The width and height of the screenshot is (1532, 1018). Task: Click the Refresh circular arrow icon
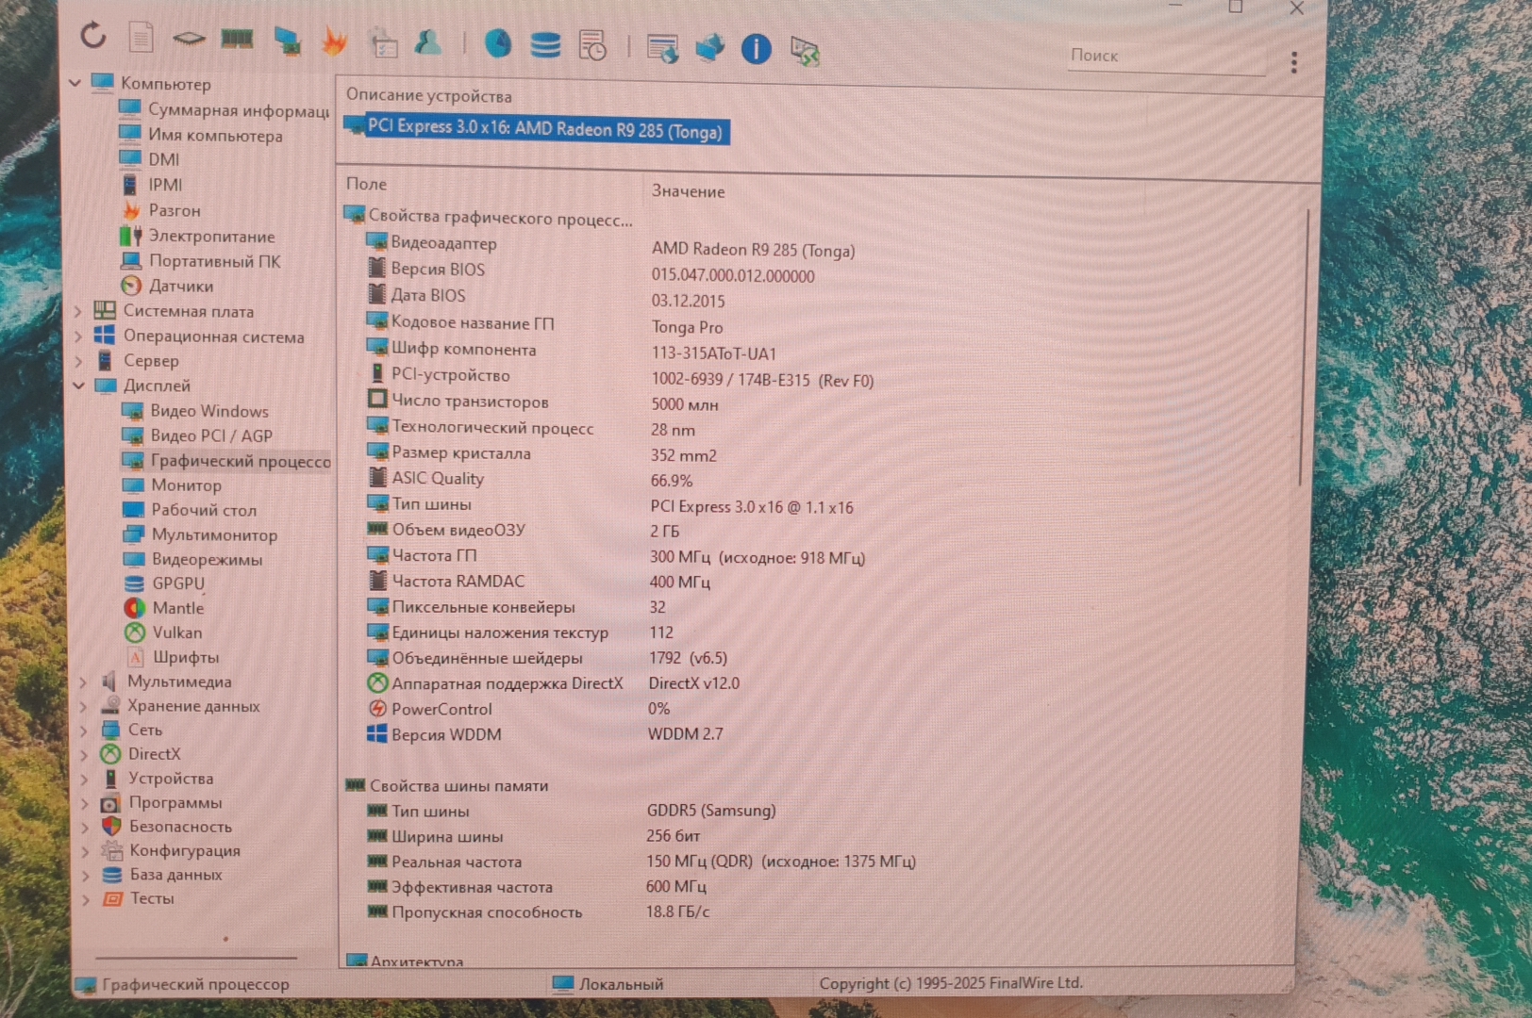pos(92,36)
